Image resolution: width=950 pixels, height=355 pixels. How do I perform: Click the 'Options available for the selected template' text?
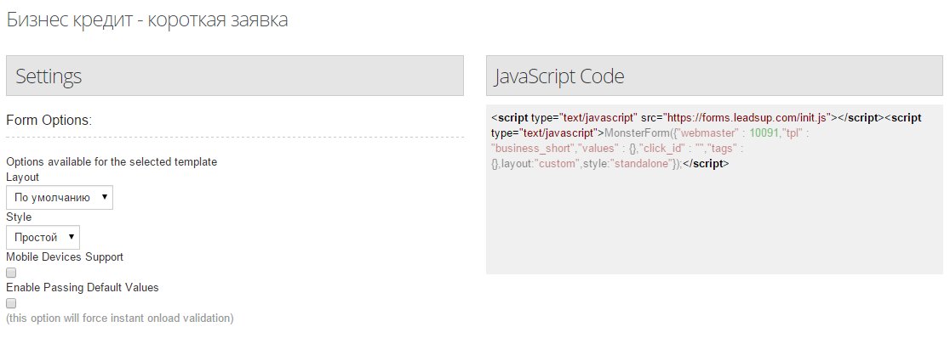(112, 161)
